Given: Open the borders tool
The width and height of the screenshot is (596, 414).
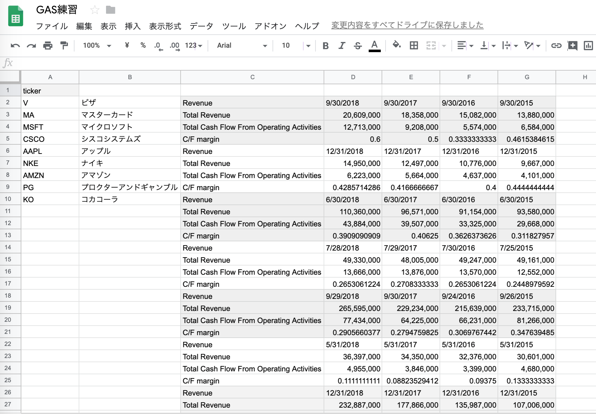Looking at the screenshot, I should (413, 45).
